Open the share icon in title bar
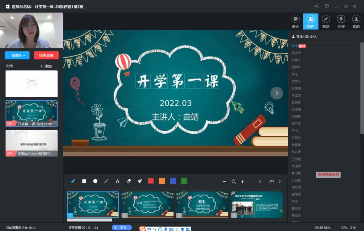 coord(316,6)
